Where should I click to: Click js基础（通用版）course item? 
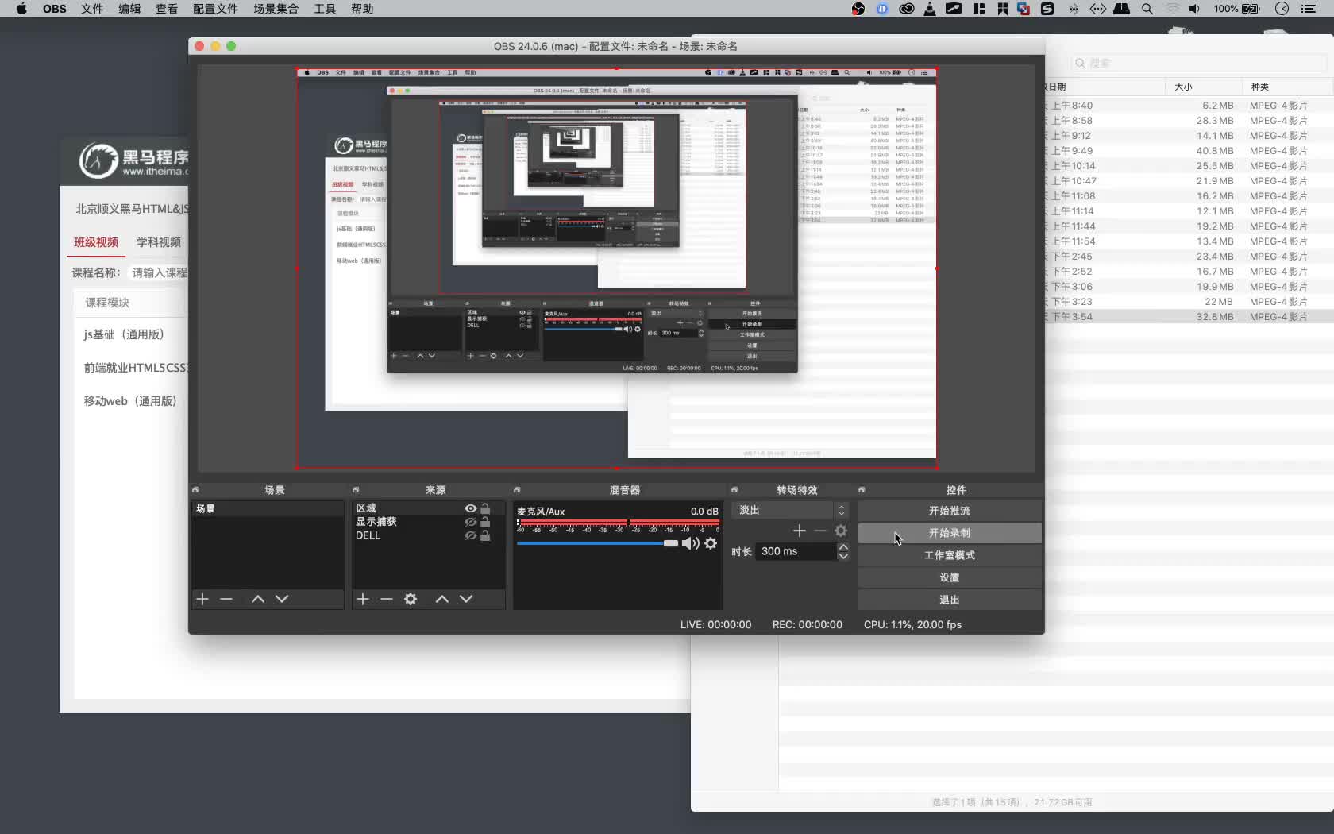point(124,334)
